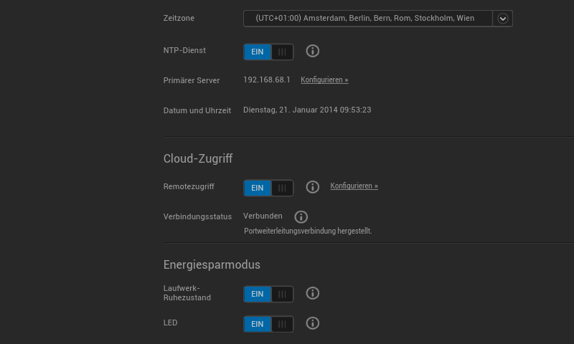
Task: Click the date and time value
Action: [x=307, y=110]
